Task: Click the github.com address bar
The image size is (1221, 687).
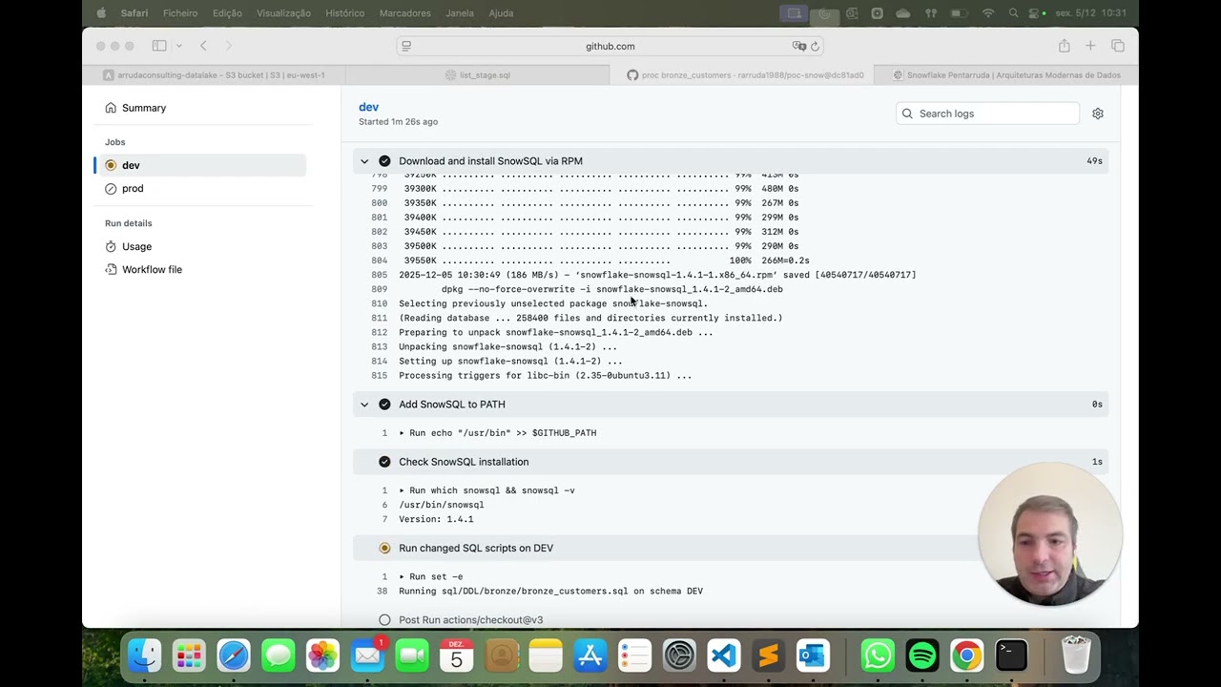Action: (610, 46)
